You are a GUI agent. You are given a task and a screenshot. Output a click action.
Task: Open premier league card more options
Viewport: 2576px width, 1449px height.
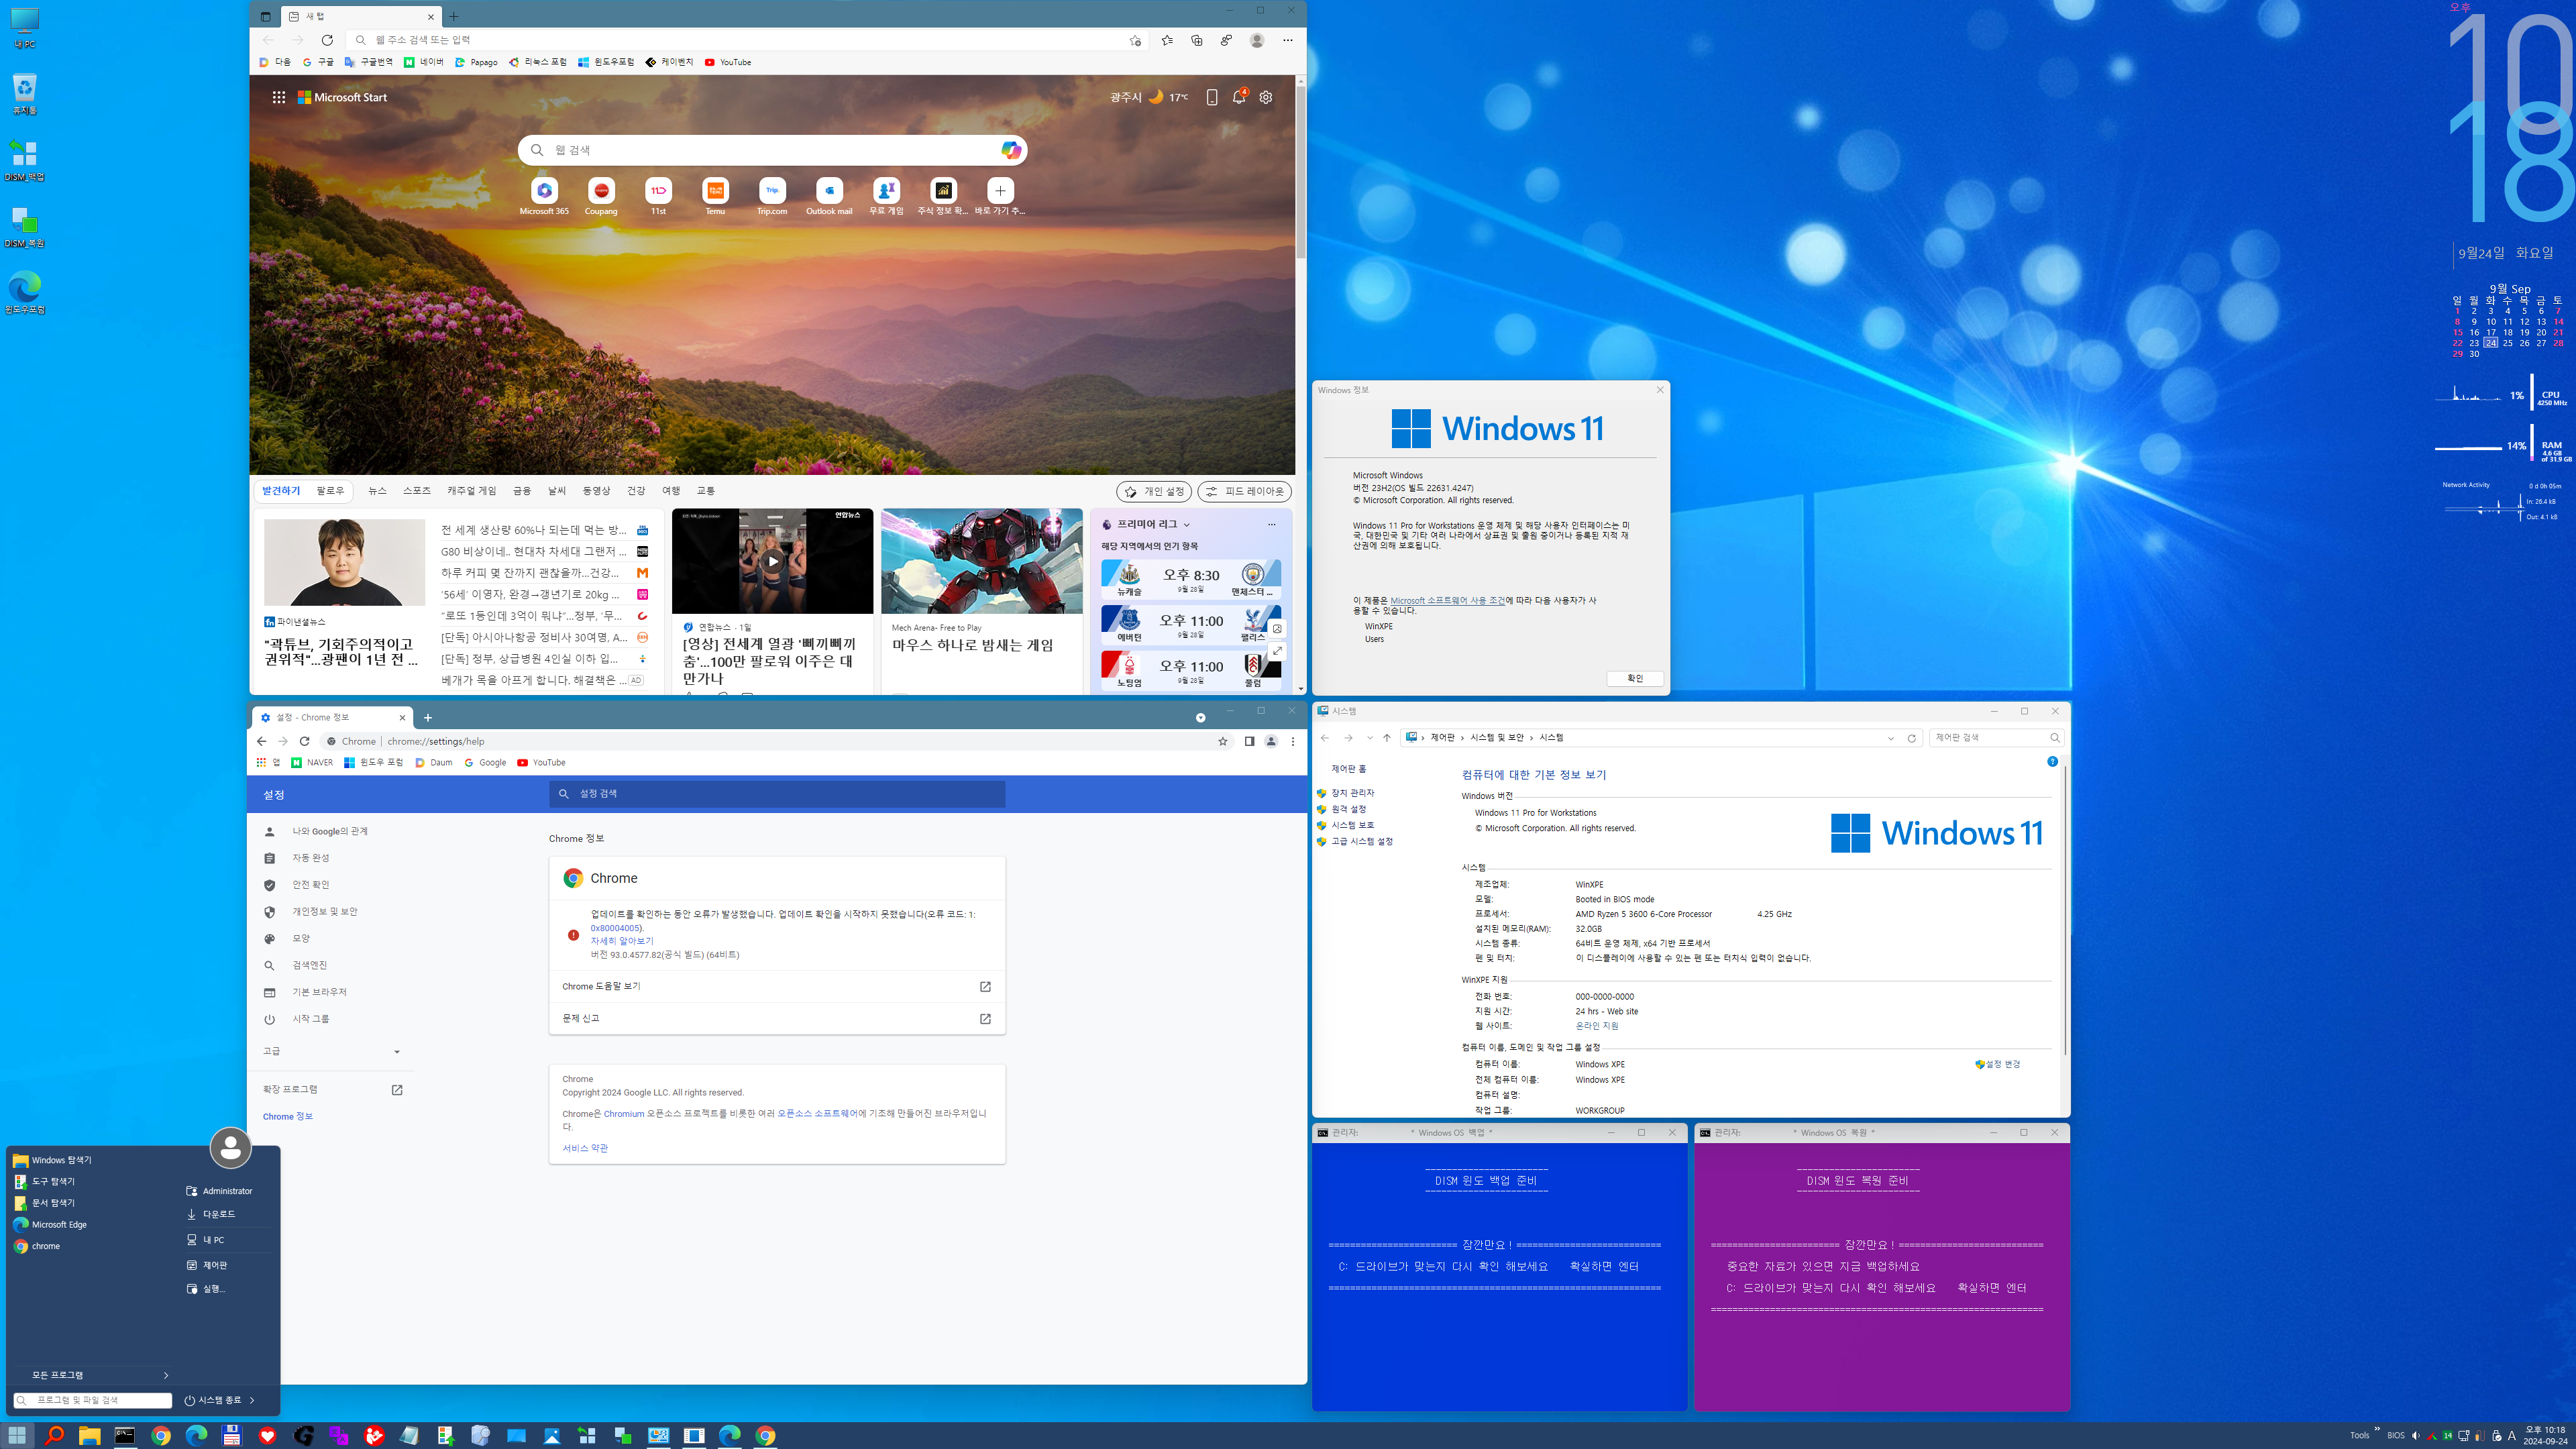tap(1272, 525)
